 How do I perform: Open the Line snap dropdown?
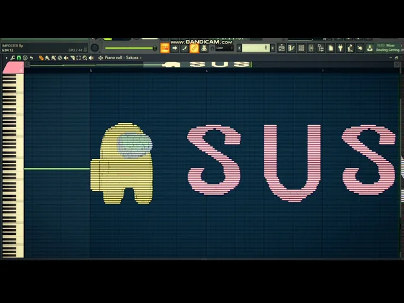[x=224, y=48]
